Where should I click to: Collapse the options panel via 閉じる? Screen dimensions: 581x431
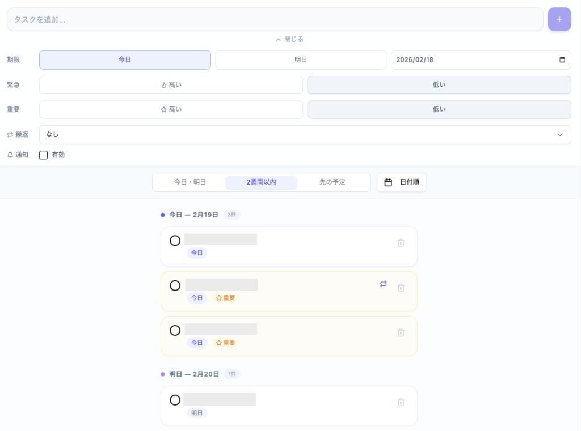[x=290, y=40]
